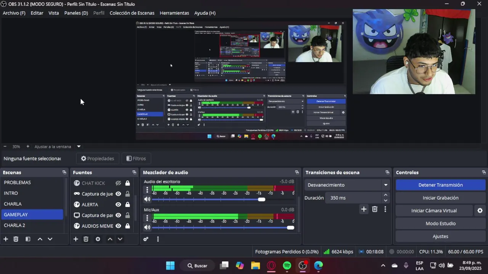This screenshot has width=488, height=274.
Task: Move source up arrow in Fuentes
Action: (x=110, y=239)
